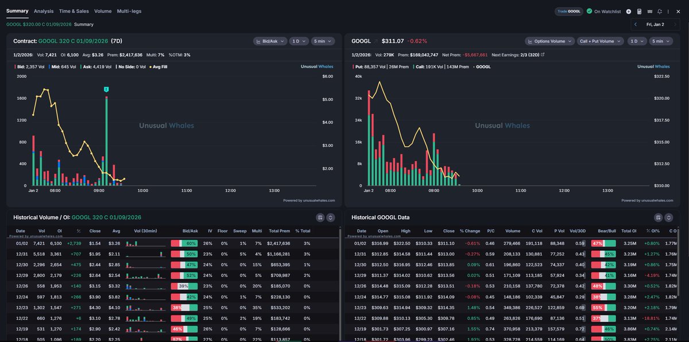Toggle GOOGL price line in legend
The image size is (689, 342).
[482, 67]
